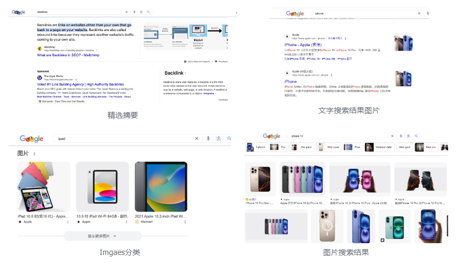
Task: Clear the 'backlinks' search box with the X
Action: [x=127, y=12]
